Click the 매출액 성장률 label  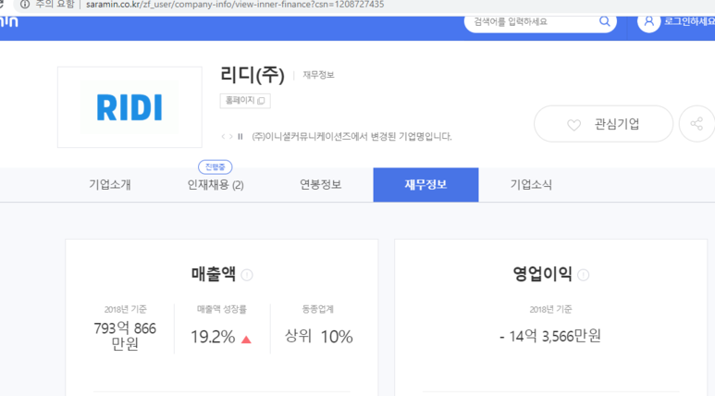(x=222, y=309)
